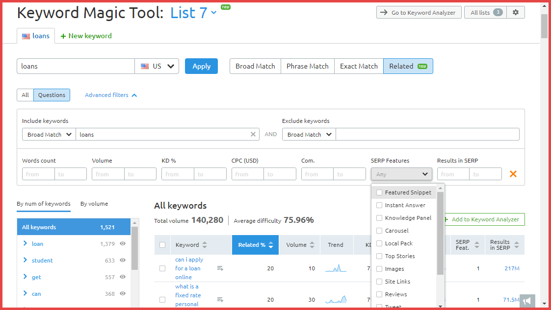Viewport: 551px width, 310px height.
Task: Add 'what is a fixed rate personal' to list icon
Action: (x=220, y=300)
